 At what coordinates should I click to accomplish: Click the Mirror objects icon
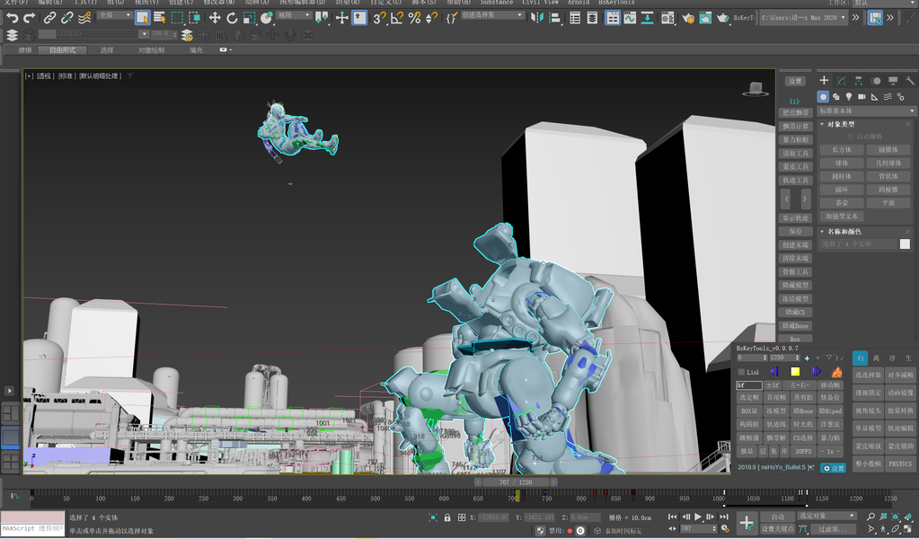pyautogui.click(x=537, y=18)
